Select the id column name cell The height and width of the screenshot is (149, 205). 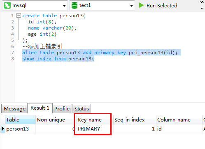[179, 129]
